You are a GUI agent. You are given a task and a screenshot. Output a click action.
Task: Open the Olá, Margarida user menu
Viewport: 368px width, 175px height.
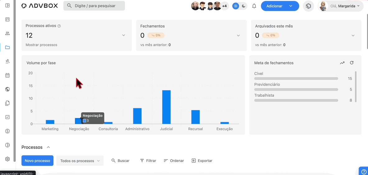point(341,6)
